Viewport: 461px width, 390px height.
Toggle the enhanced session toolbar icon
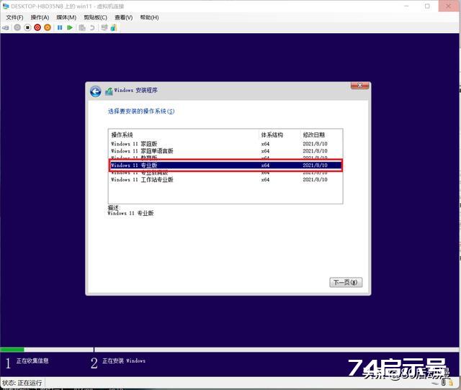click(x=104, y=27)
